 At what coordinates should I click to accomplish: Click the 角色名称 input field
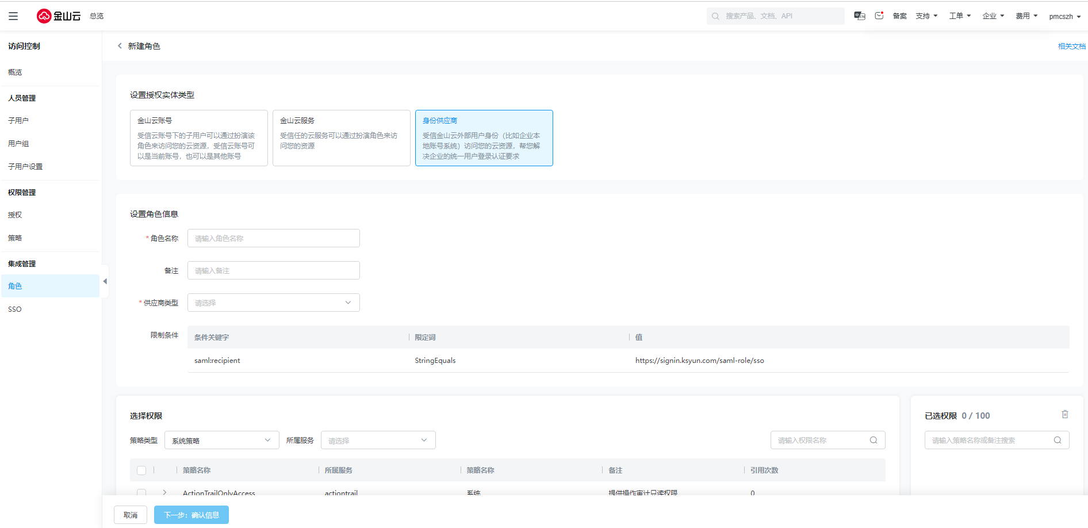pos(273,238)
